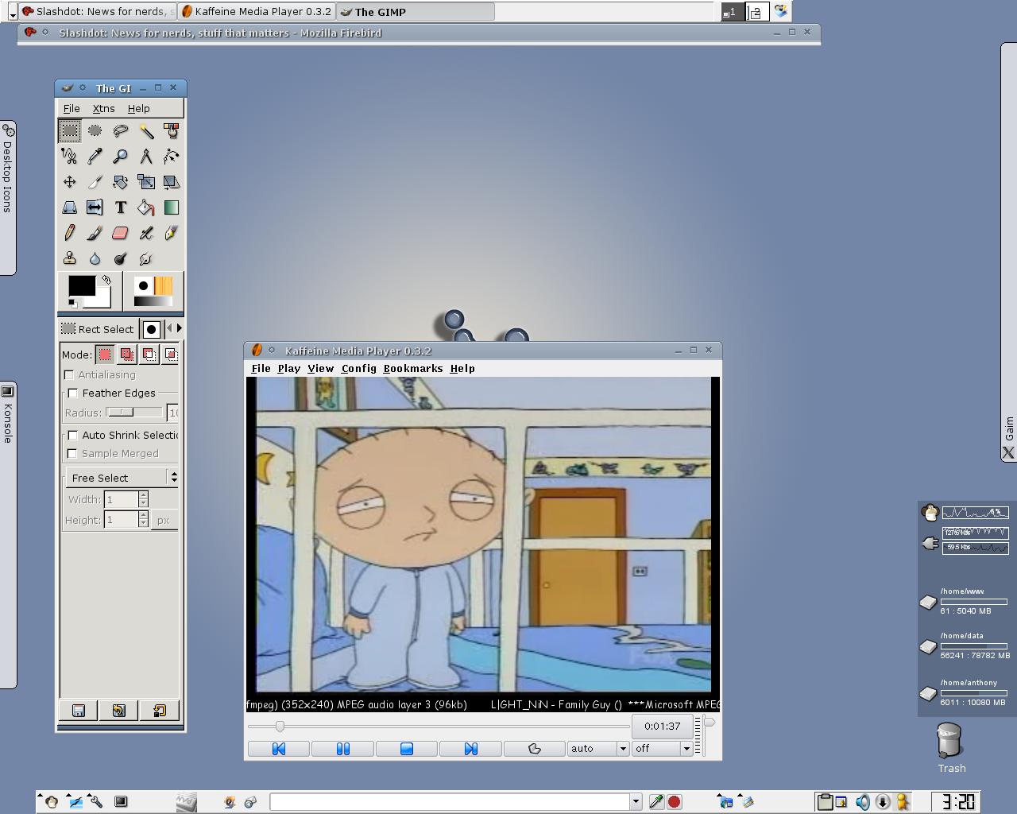Select the Bucket Fill tool
The image size is (1017, 814).
pyautogui.click(x=146, y=207)
